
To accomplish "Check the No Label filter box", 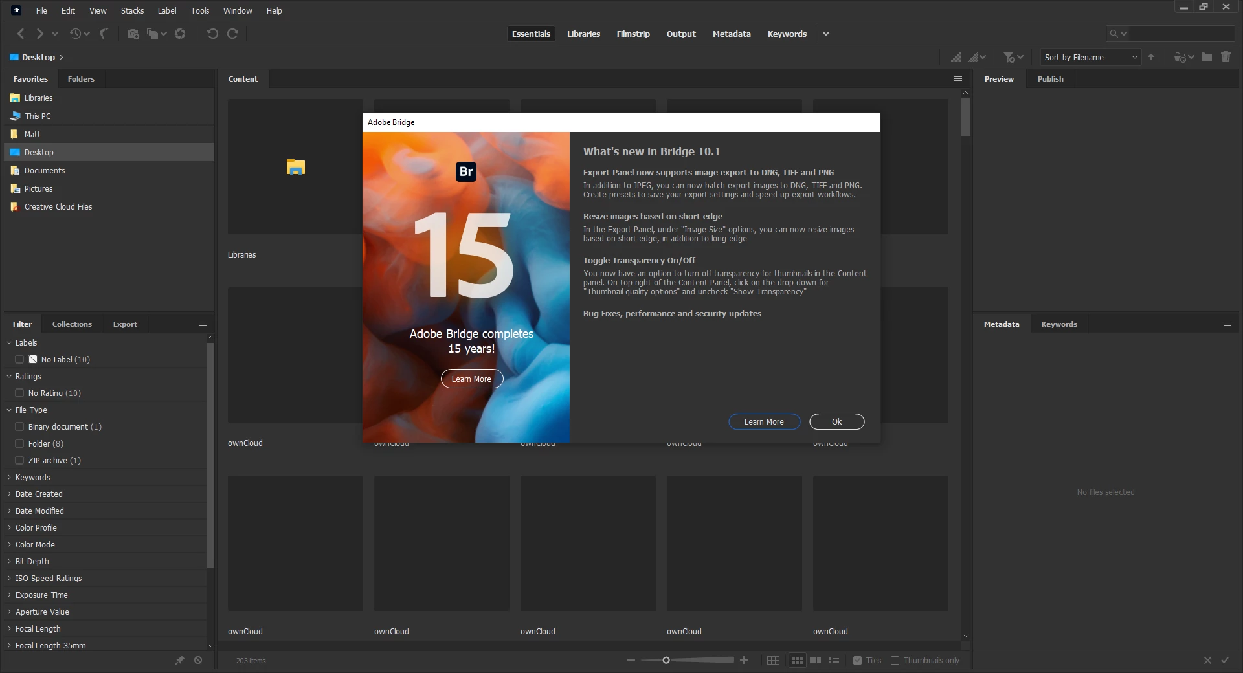I will point(19,359).
